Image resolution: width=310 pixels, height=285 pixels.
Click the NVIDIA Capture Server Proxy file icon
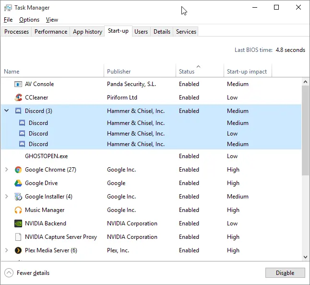click(18, 237)
